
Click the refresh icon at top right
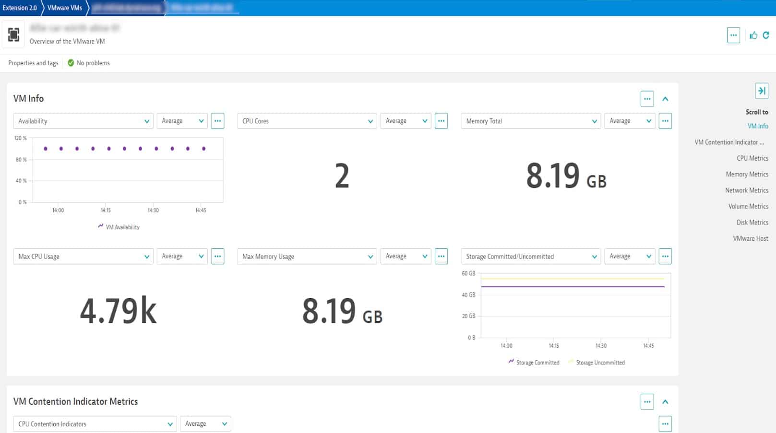point(767,35)
